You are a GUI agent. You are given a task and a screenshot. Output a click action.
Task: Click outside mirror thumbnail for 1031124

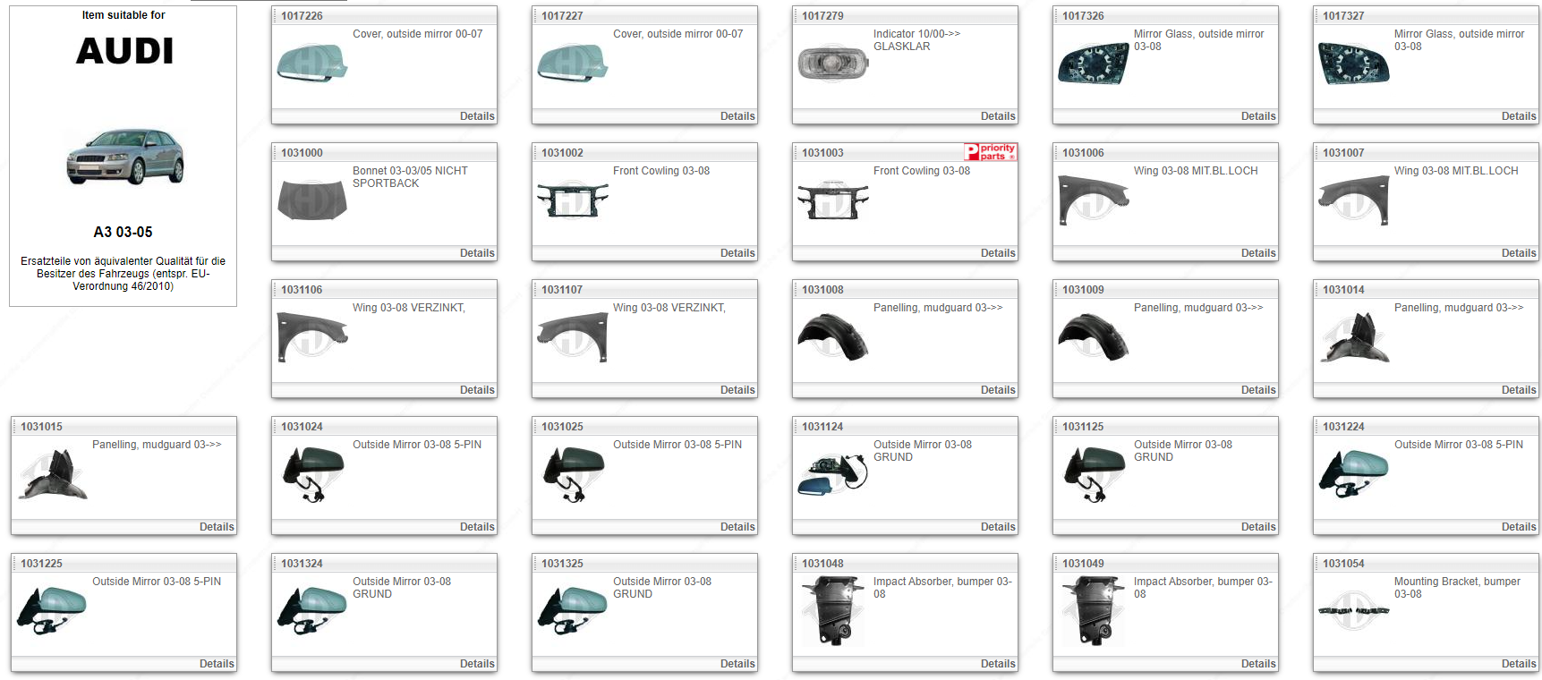pos(832,474)
